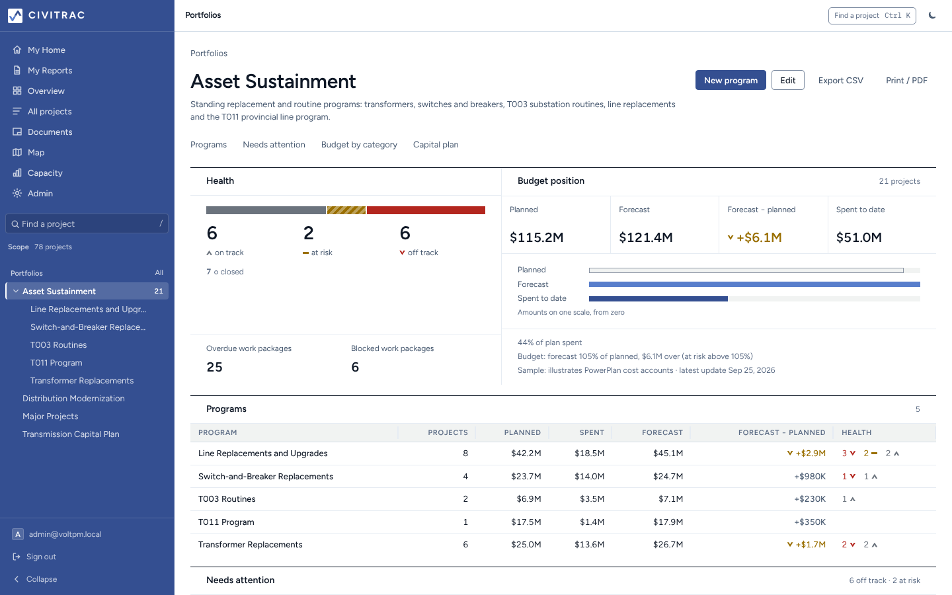Click the Overview grid icon
Viewport: 952px width, 595px height.
click(x=17, y=91)
